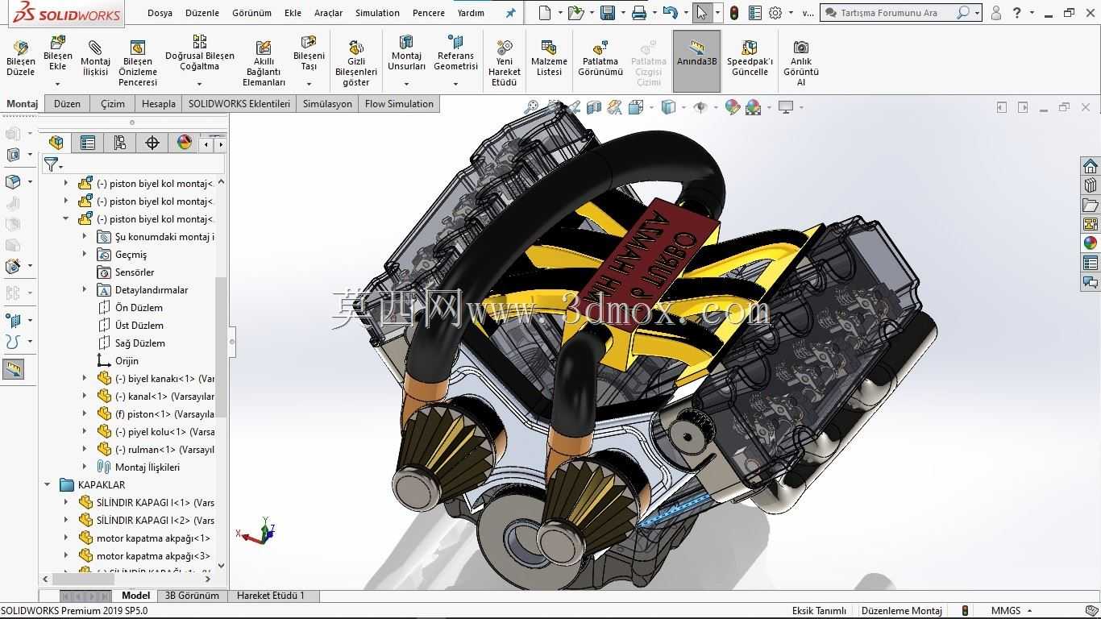Screen dimensions: 1101x619
Task: Select Ön Düzlem plane
Action: (x=139, y=308)
